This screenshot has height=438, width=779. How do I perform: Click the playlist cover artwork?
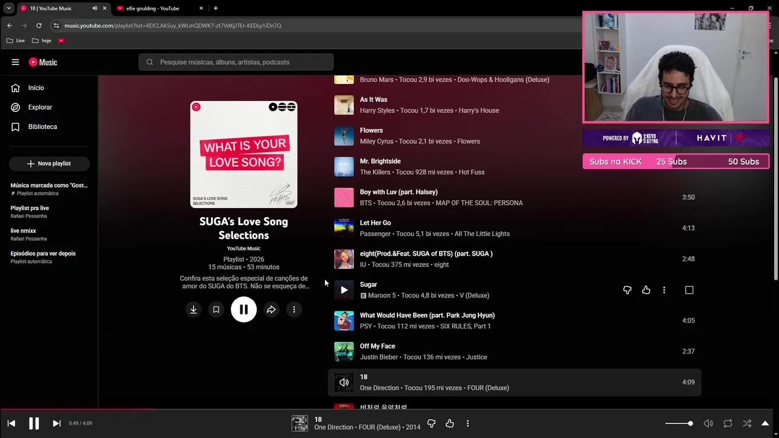[243, 155]
